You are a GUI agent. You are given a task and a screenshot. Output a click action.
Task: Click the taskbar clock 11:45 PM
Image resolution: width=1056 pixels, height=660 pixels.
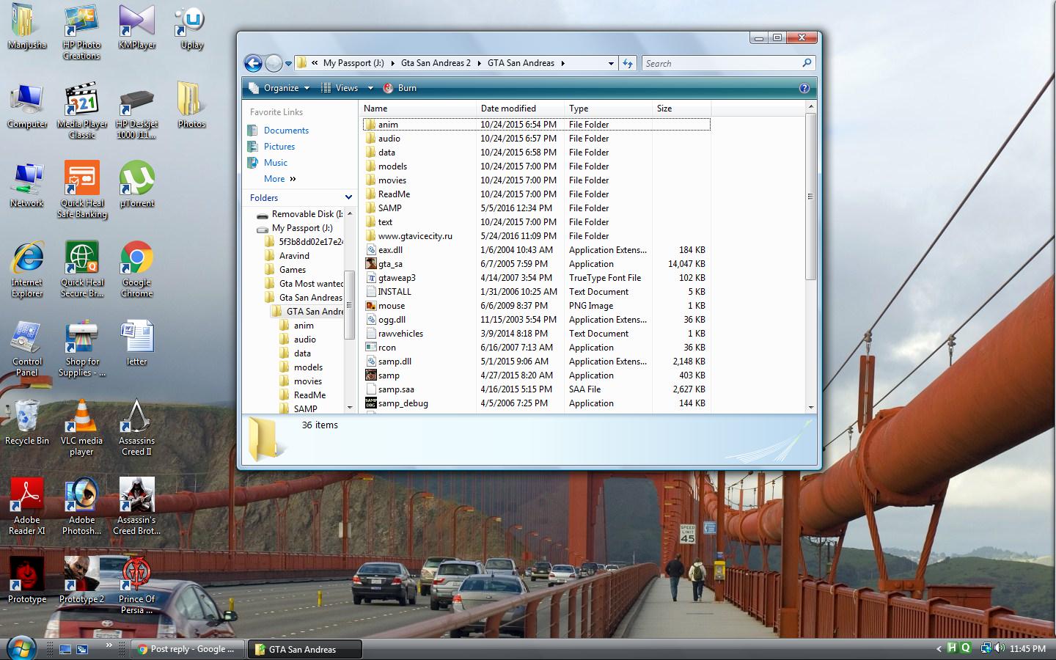(1027, 649)
